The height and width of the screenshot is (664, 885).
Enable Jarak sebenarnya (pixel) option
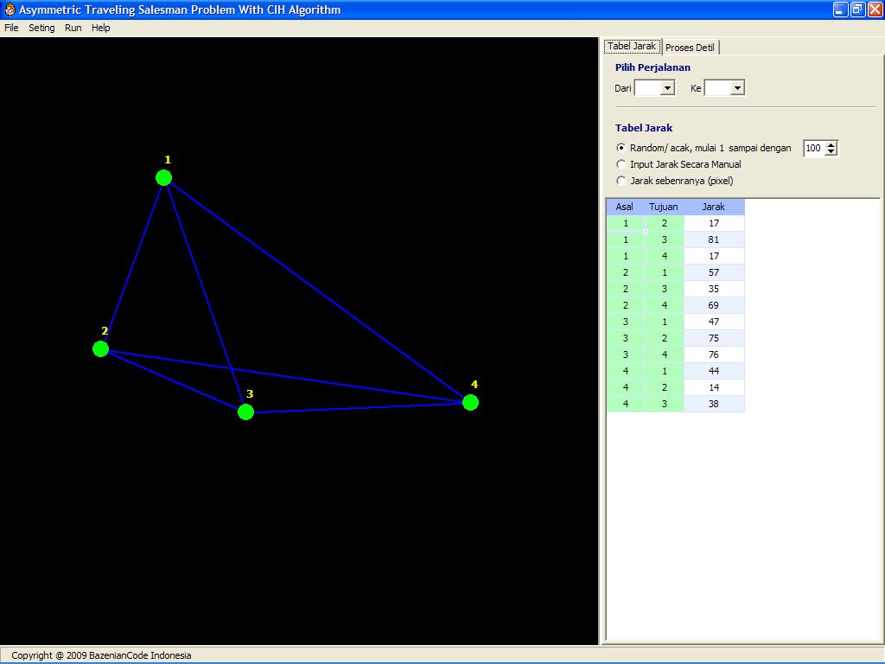[621, 181]
